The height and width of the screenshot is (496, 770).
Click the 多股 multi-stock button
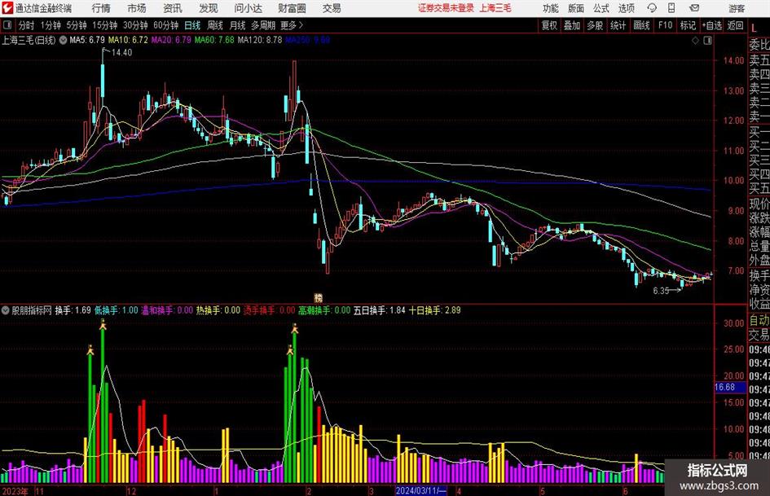[x=595, y=25]
